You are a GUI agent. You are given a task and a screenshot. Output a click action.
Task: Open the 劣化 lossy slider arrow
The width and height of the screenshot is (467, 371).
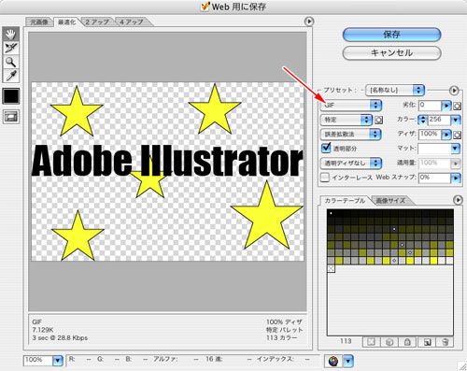coord(446,106)
